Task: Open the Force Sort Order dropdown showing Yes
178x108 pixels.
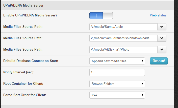Action: [117, 95]
